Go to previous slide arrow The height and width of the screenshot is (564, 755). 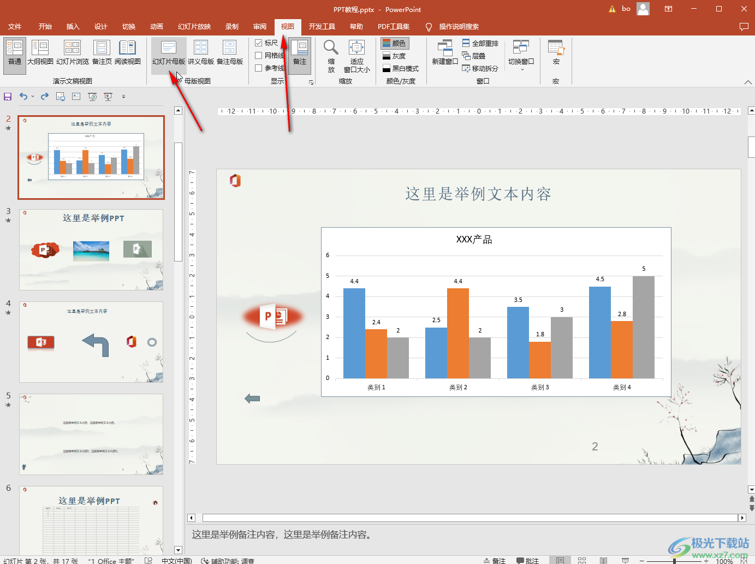click(752, 499)
